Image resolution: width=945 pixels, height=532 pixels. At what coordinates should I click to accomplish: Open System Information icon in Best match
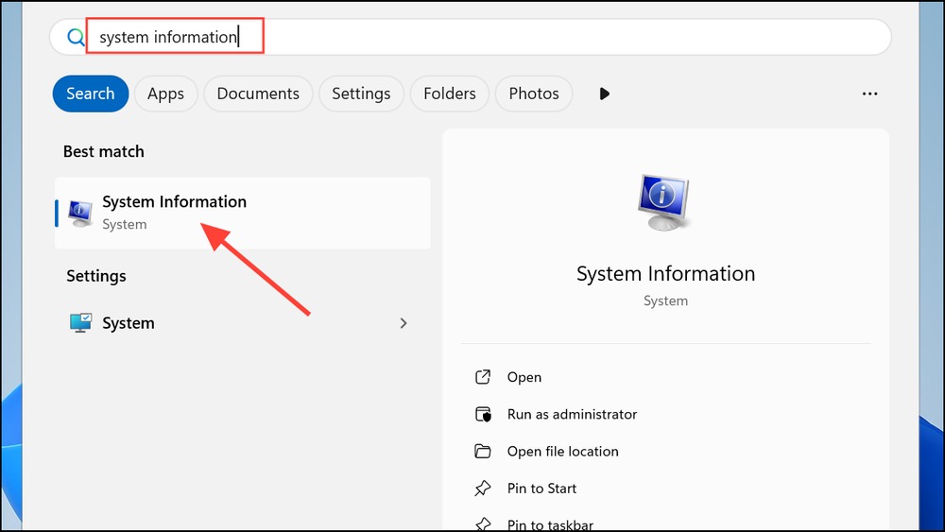80,214
